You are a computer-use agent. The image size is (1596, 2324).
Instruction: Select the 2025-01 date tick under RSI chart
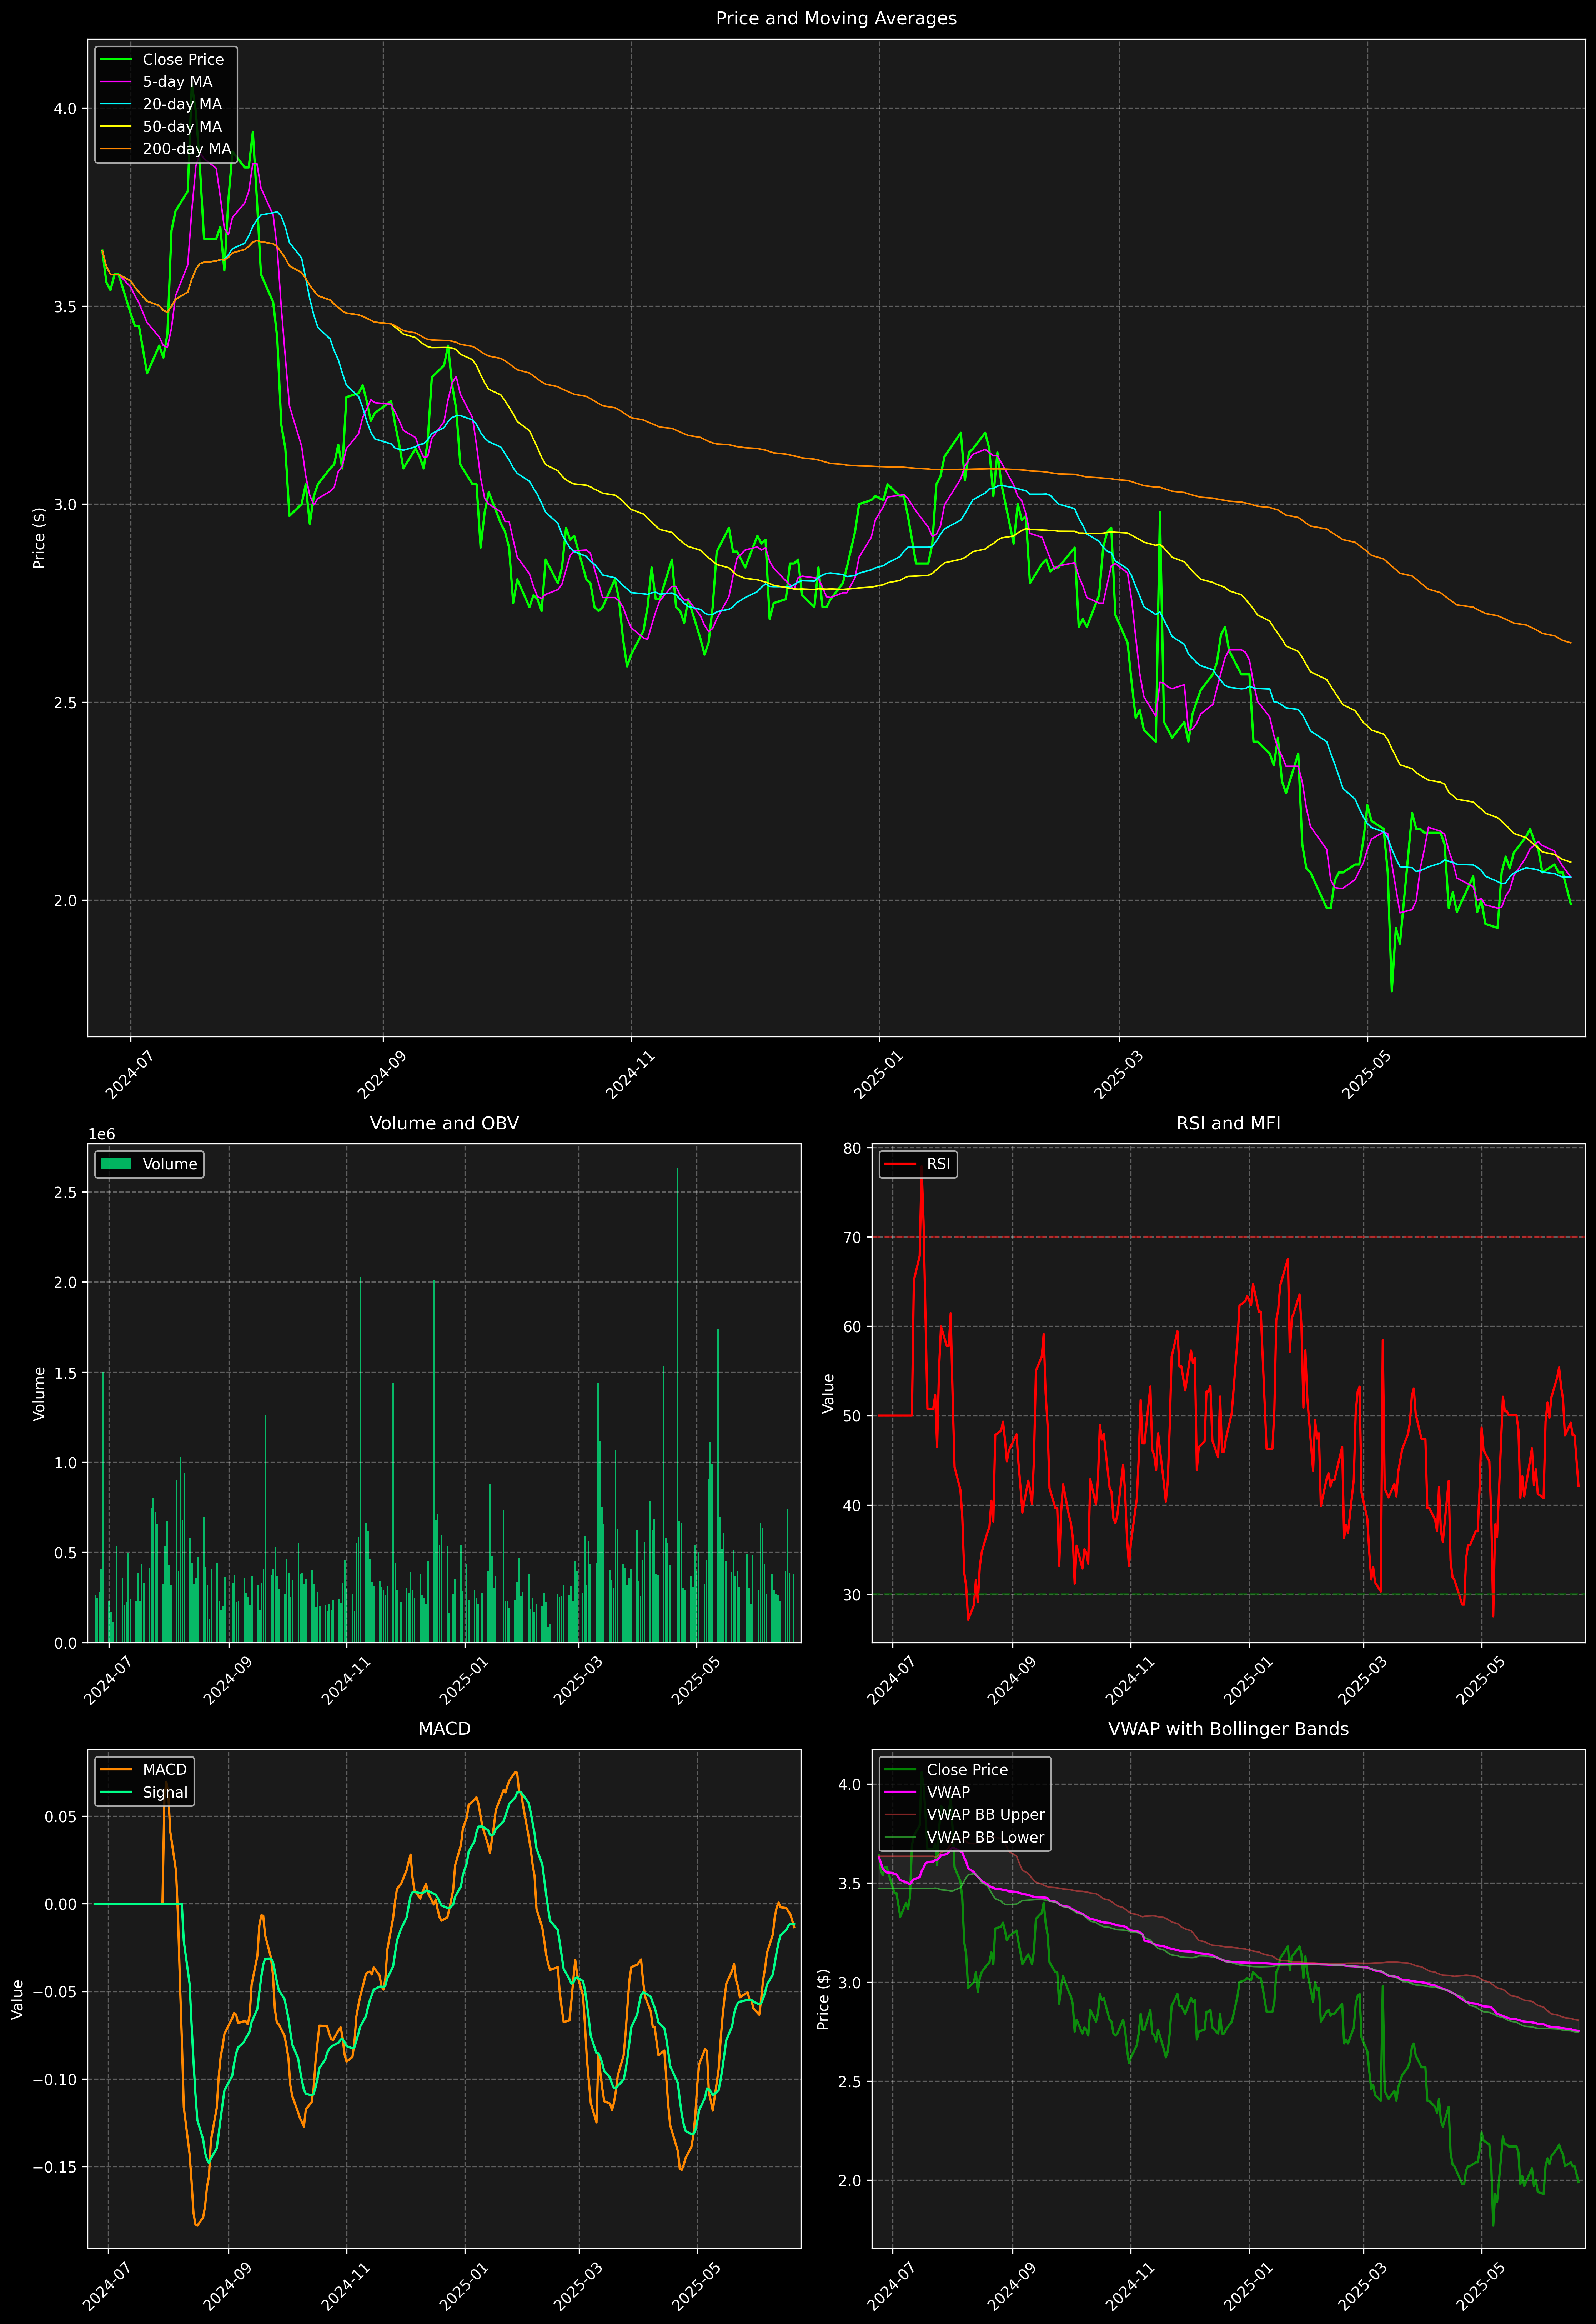pos(1247,1681)
